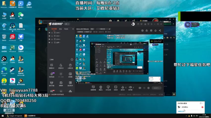
Task: Switch to League of Legends taskbar item
Action: (15, 116)
